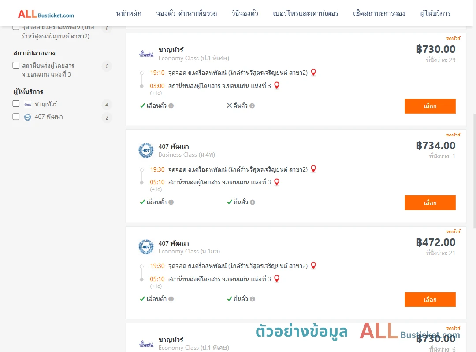Viewport: 476px width, 352px height.
Task: Click count badge 2 beside 407 พัฒนา filter
Action: click(107, 117)
